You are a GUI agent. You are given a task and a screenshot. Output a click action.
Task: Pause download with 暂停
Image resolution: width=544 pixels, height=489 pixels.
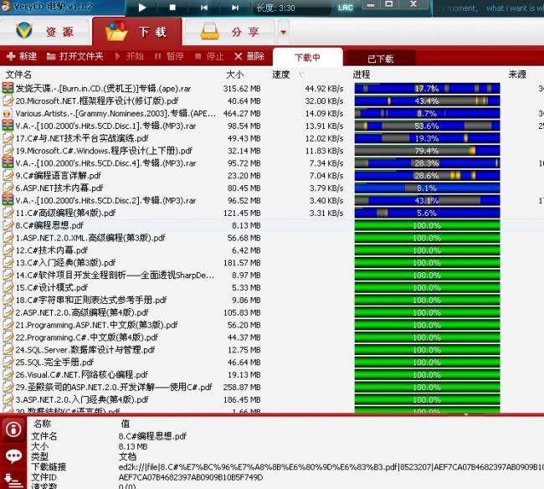[169, 56]
